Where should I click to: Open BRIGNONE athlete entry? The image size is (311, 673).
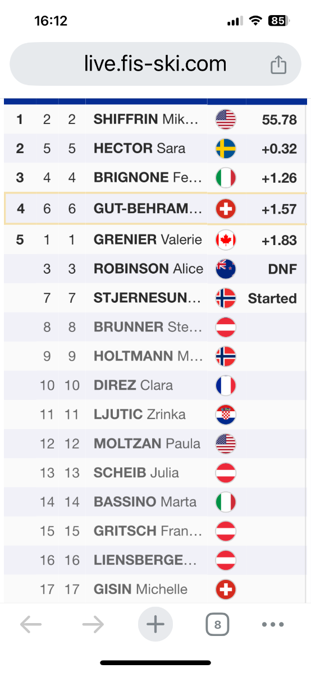148,178
